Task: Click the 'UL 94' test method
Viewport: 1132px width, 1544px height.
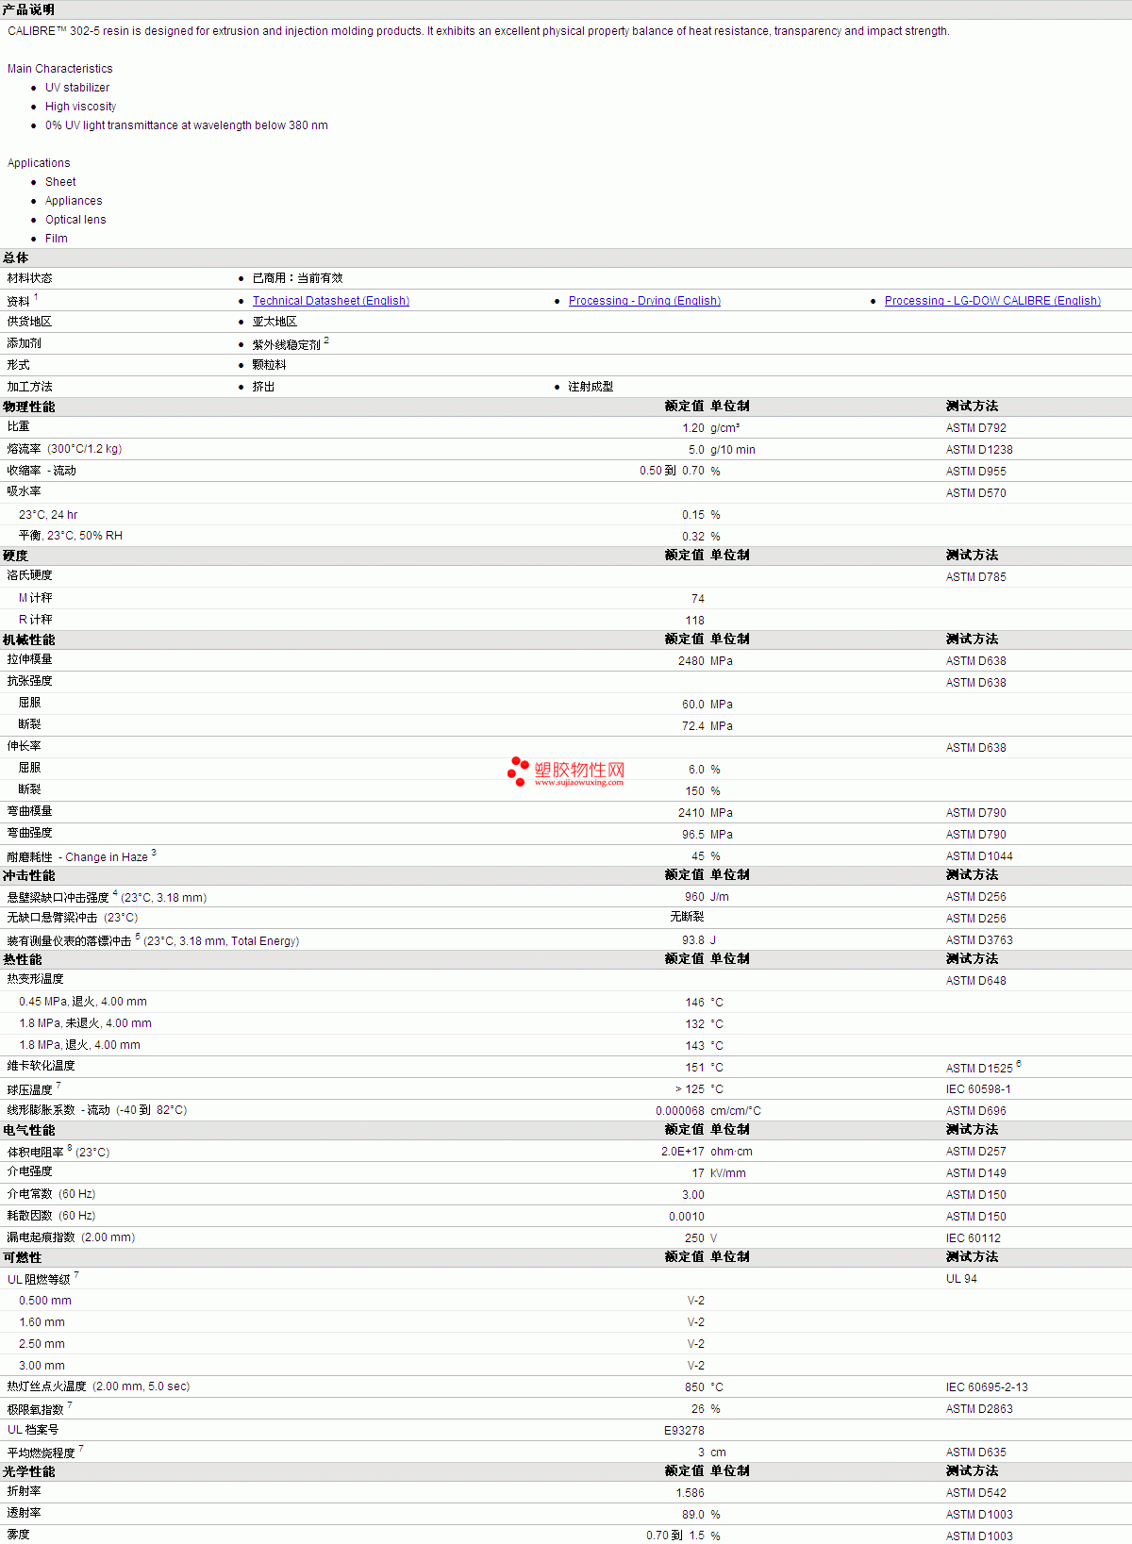Action: click(962, 1279)
